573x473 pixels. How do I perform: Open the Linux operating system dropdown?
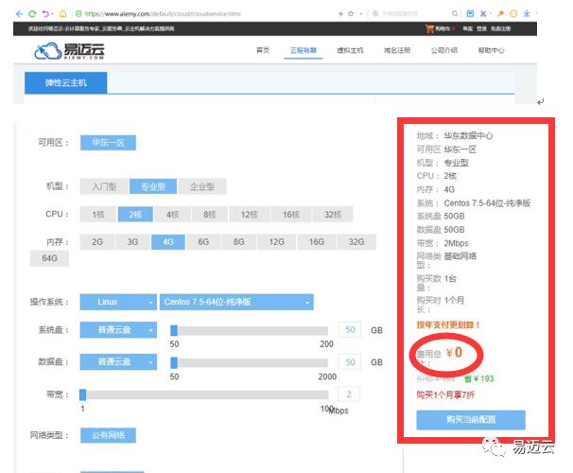tap(118, 302)
